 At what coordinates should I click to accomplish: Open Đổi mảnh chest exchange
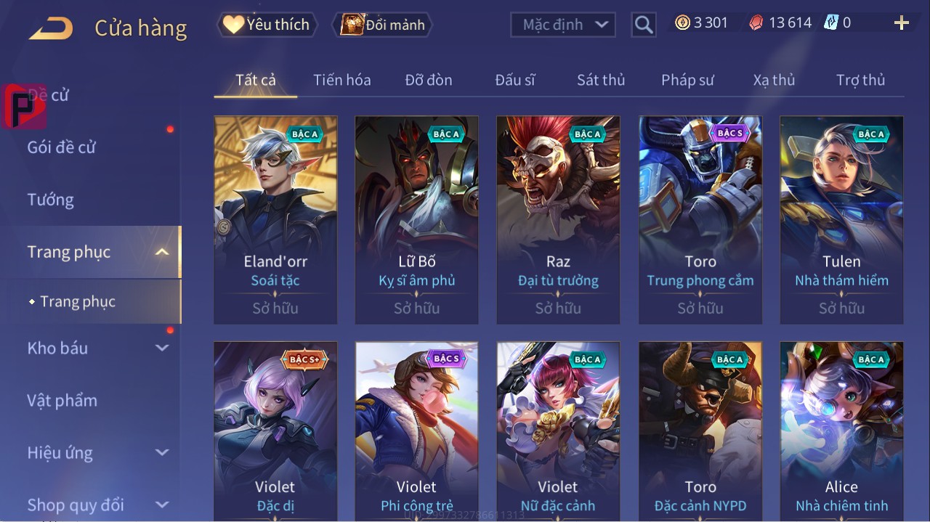point(382,25)
